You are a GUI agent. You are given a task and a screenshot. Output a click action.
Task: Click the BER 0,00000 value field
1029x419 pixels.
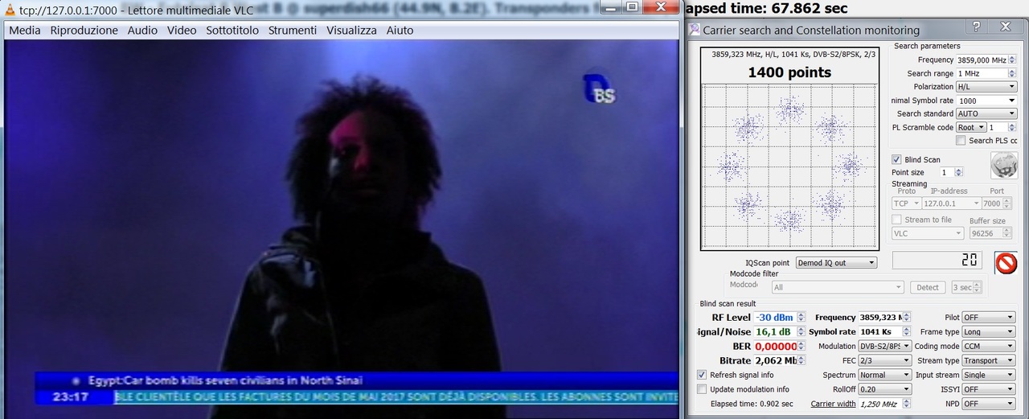pyautogui.click(x=780, y=346)
